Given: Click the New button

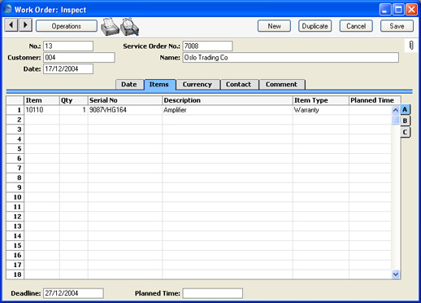Looking at the screenshot, I should coord(274,26).
